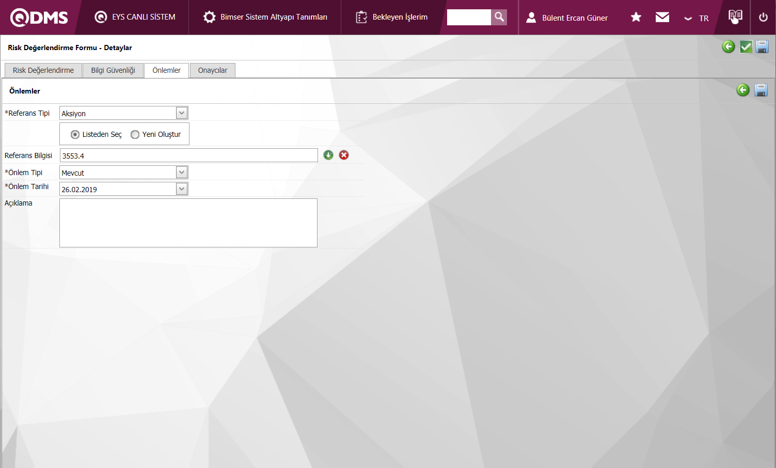
Task: Switch to Risk Değerlendirme tab
Action: click(43, 70)
